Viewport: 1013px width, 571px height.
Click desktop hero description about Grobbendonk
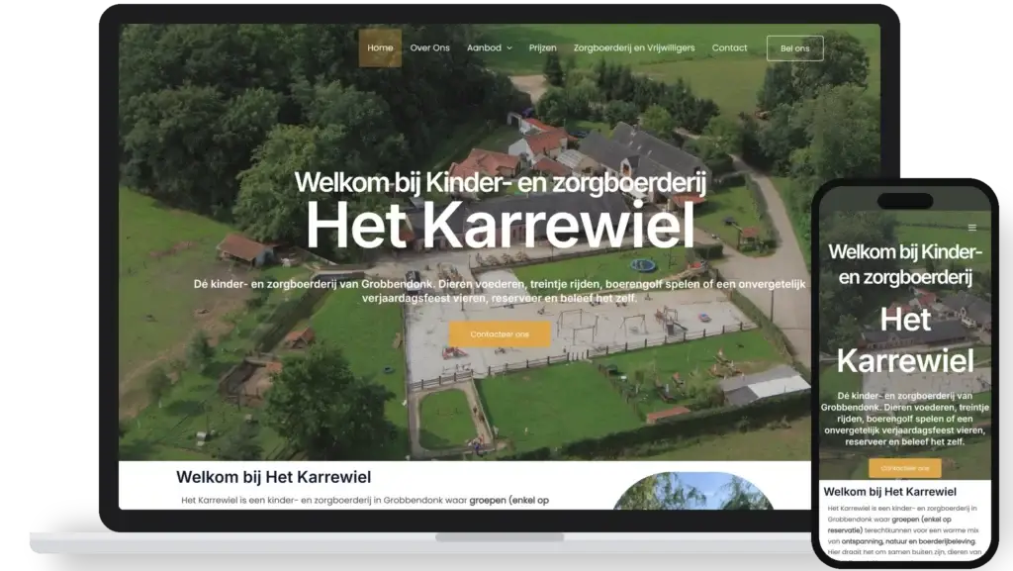click(500, 291)
